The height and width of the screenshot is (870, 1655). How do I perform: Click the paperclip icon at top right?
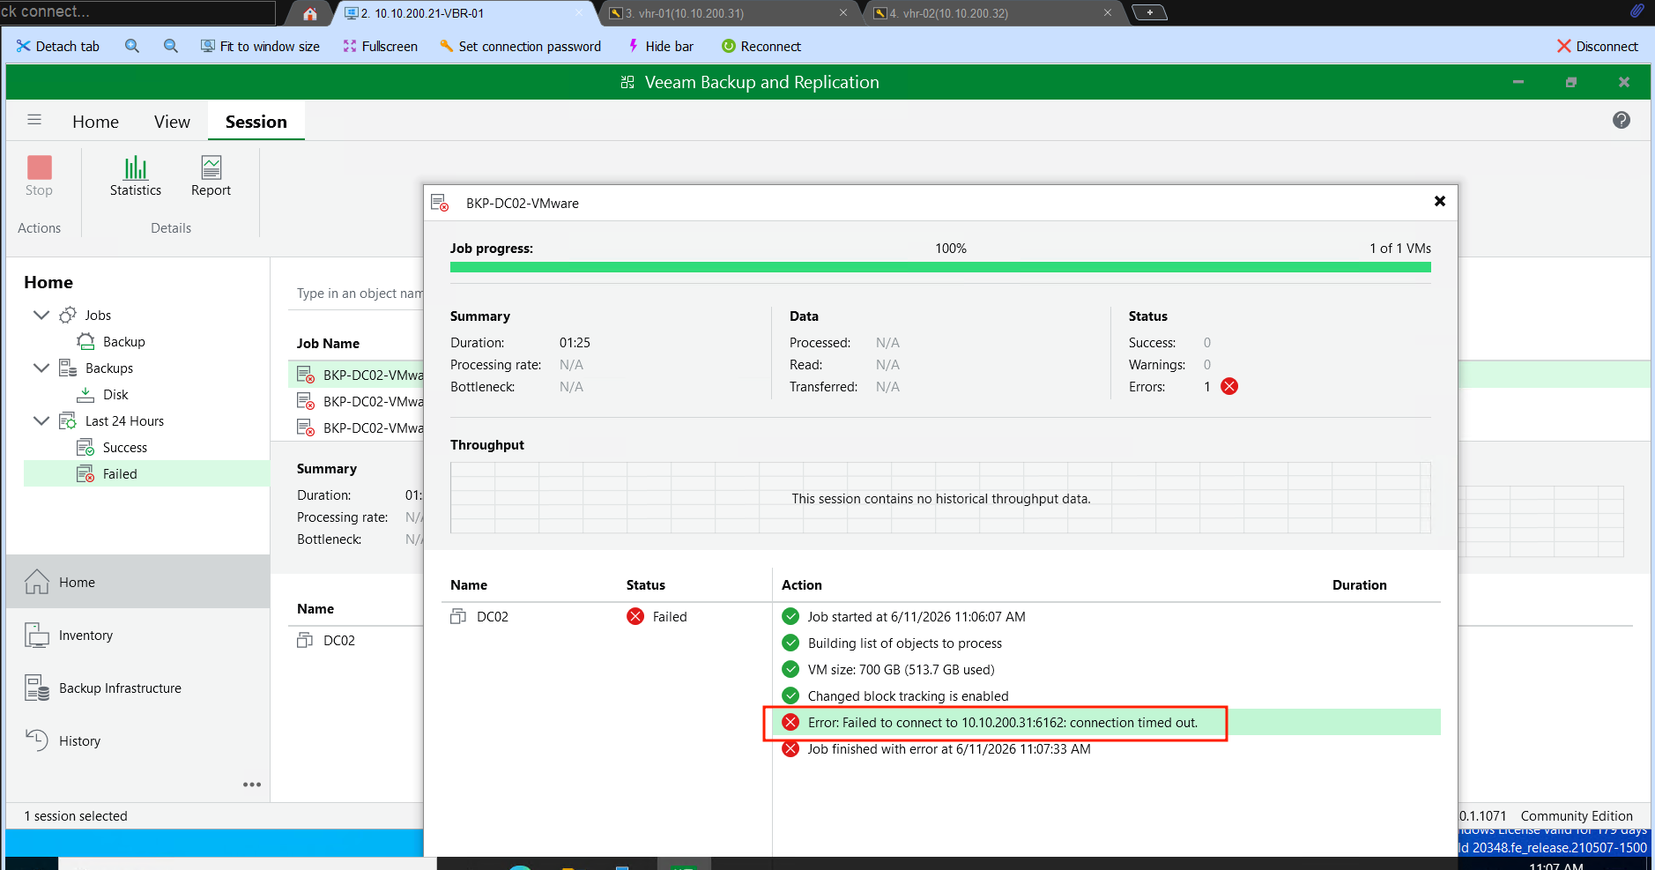tap(1636, 11)
